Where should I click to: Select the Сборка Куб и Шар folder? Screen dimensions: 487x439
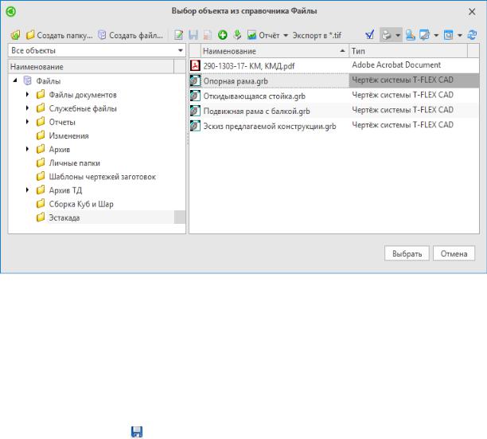pos(81,204)
